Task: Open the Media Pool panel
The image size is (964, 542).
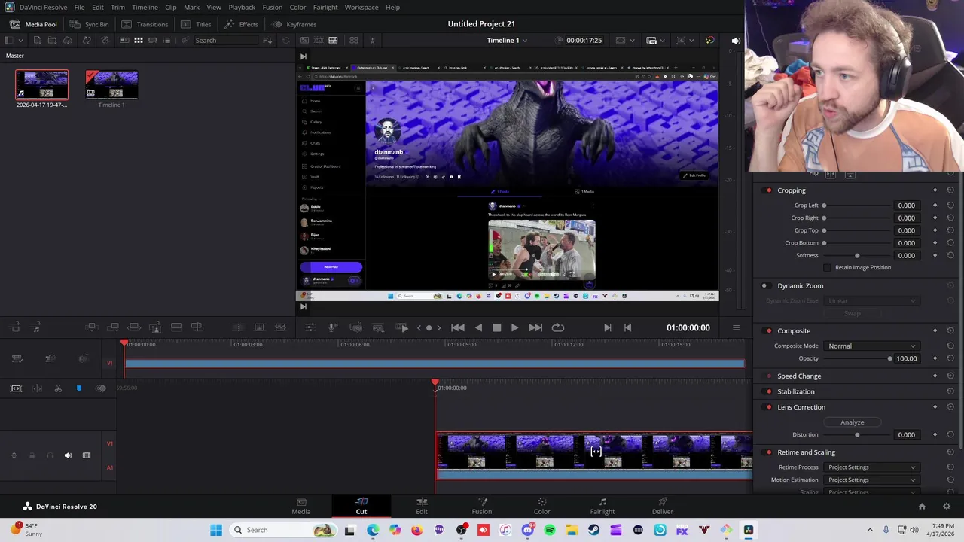Action: [33, 24]
